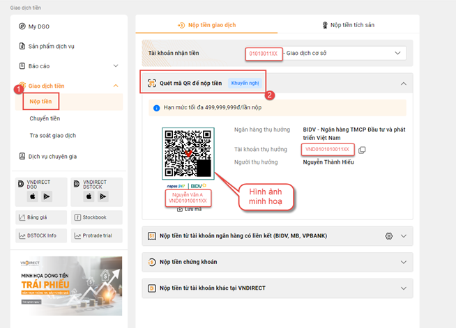Open the Stockbook shortcut button

(96, 217)
